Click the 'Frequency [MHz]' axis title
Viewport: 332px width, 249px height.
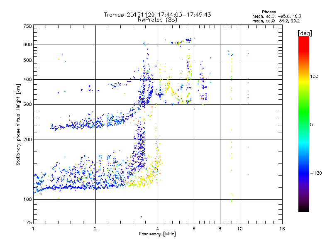157,234
